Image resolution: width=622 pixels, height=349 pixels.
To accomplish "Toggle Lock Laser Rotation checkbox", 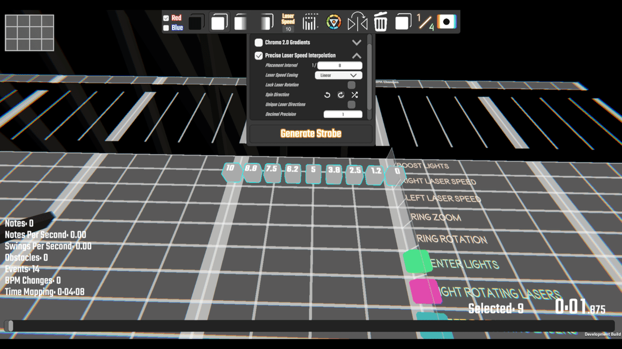I will point(351,85).
